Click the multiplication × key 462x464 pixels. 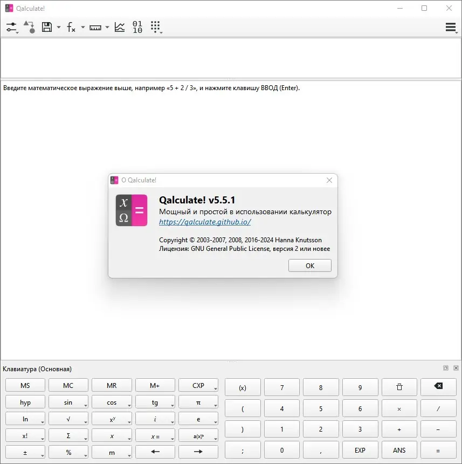(x=399, y=408)
